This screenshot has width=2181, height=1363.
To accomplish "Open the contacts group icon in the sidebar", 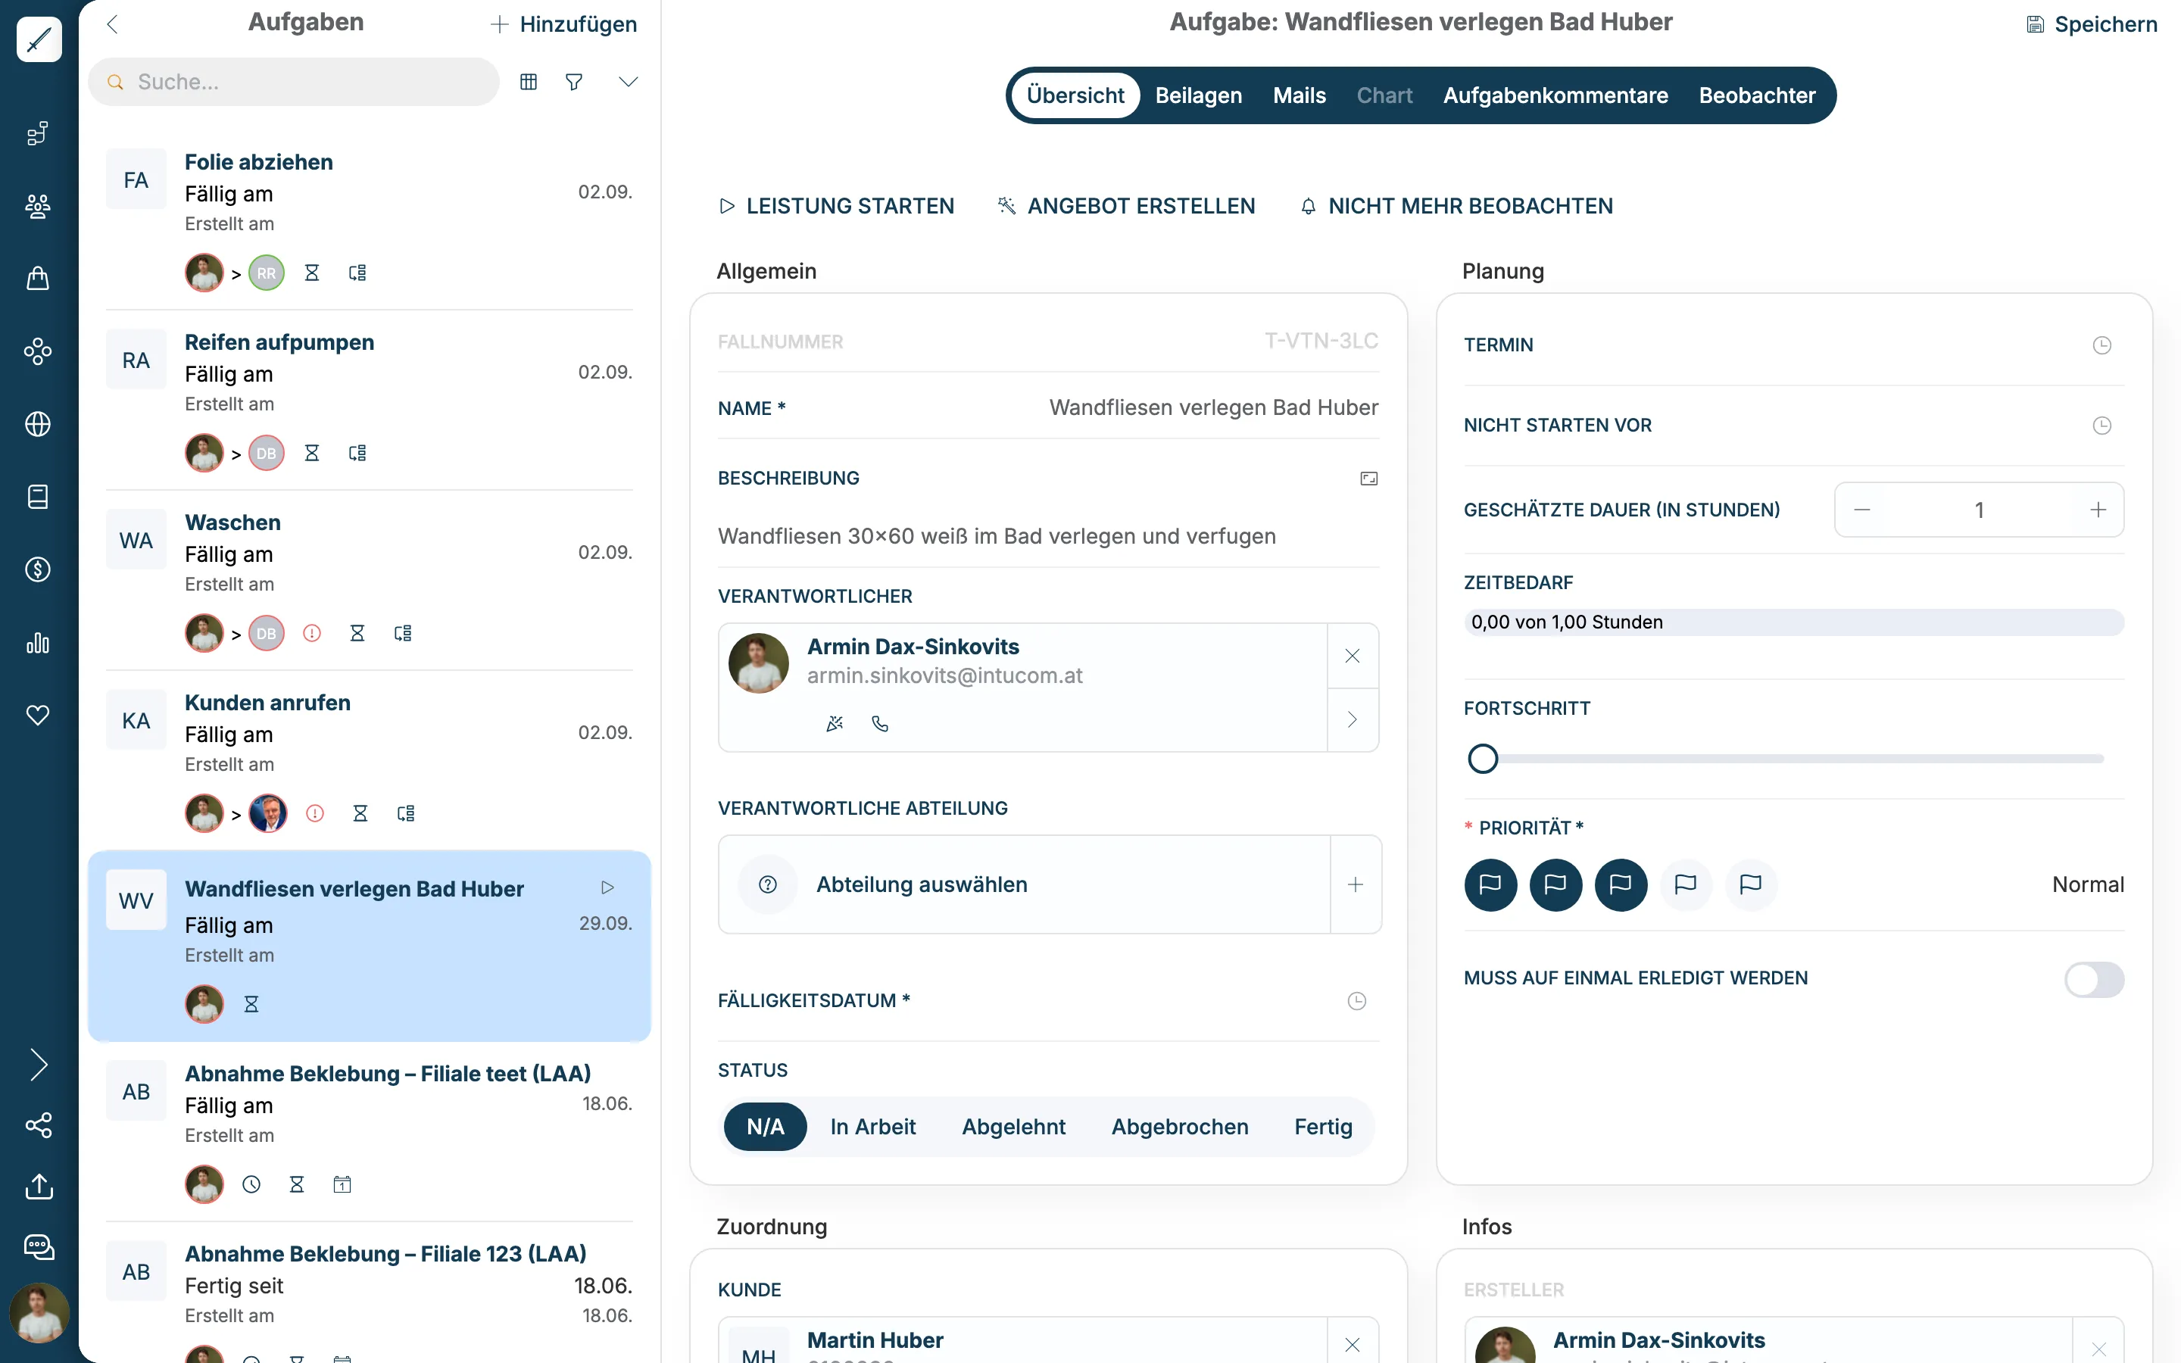I will point(38,207).
